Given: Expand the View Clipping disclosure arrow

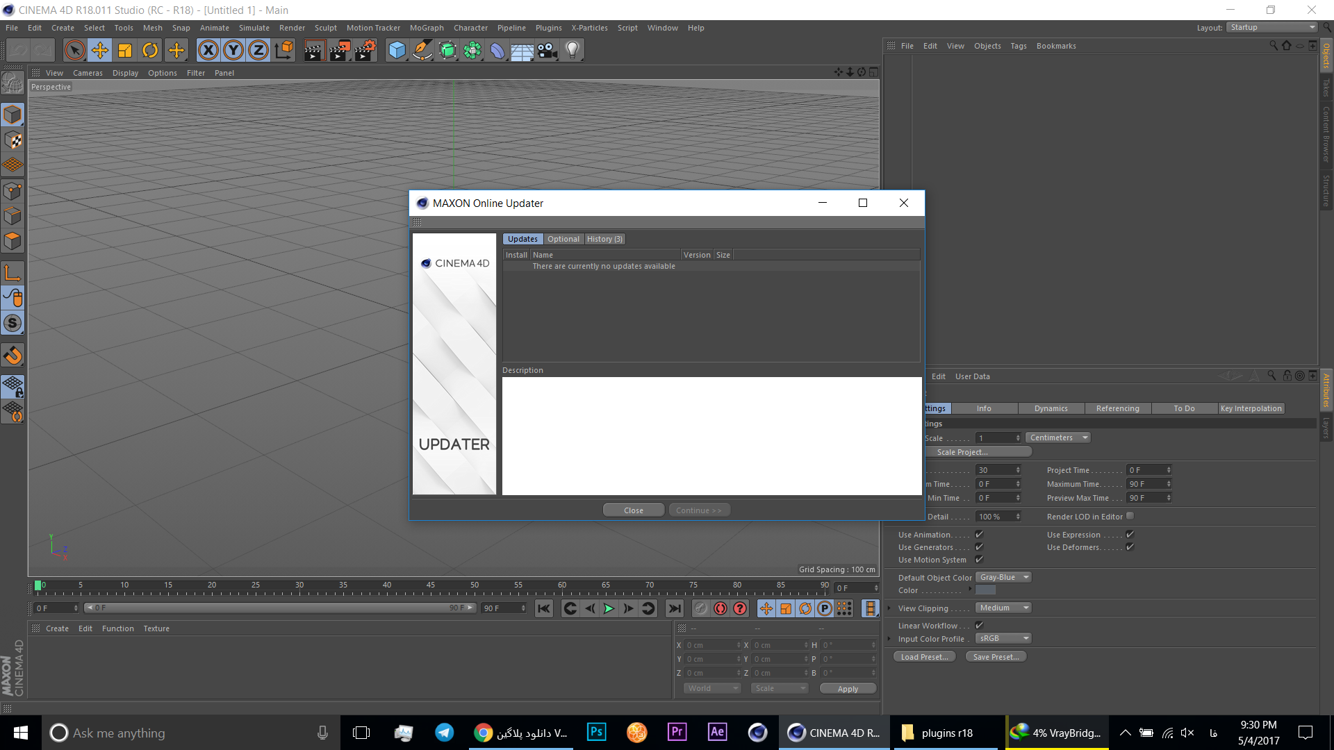Looking at the screenshot, I should point(889,608).
